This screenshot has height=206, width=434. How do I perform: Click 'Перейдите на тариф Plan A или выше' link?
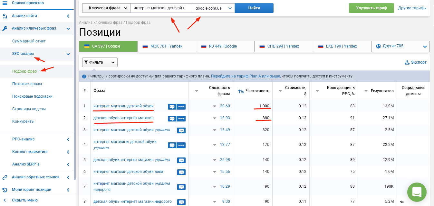coord(245,76)
